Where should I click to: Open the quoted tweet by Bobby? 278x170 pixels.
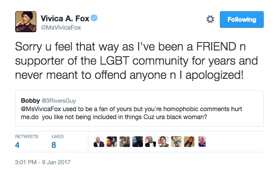(139, 108)
